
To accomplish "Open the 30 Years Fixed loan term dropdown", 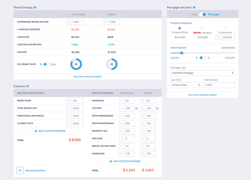I will click(186, 85).
